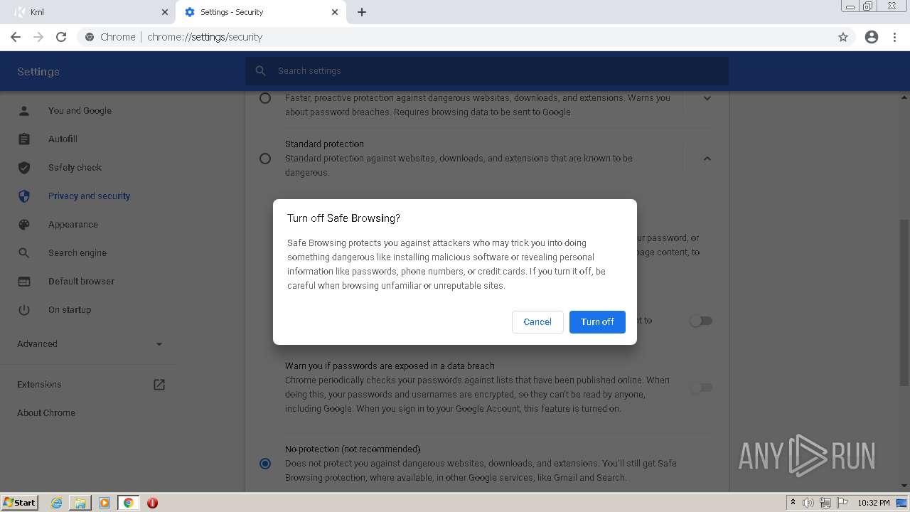Image resolution: width=910 pixels, height=512 pixels.
Task: Click the red Opera taskbar icon
Action: click(x=152, y=502)
